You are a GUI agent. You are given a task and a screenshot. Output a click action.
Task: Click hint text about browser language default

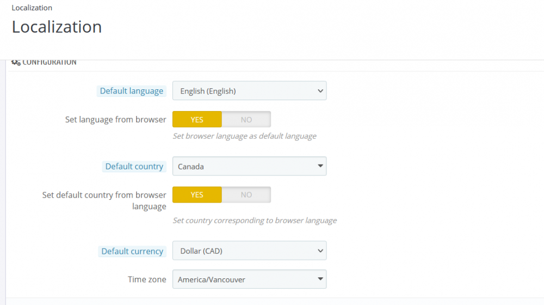pos(244,136)
